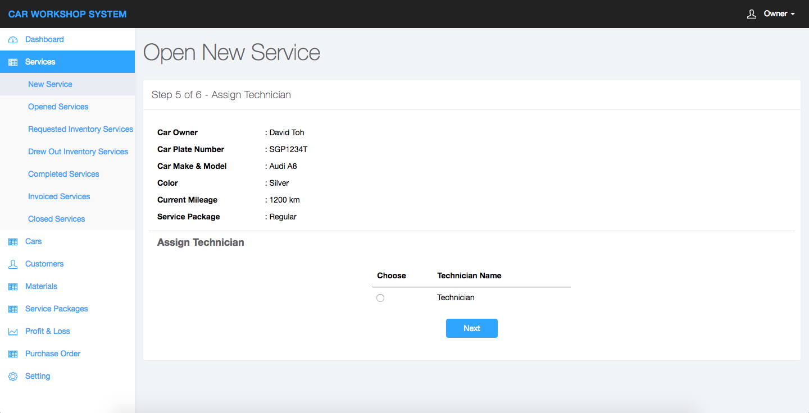
Task: Open the Opened Services submenu item
Action: pyautogui.click(x=58, y=107)
